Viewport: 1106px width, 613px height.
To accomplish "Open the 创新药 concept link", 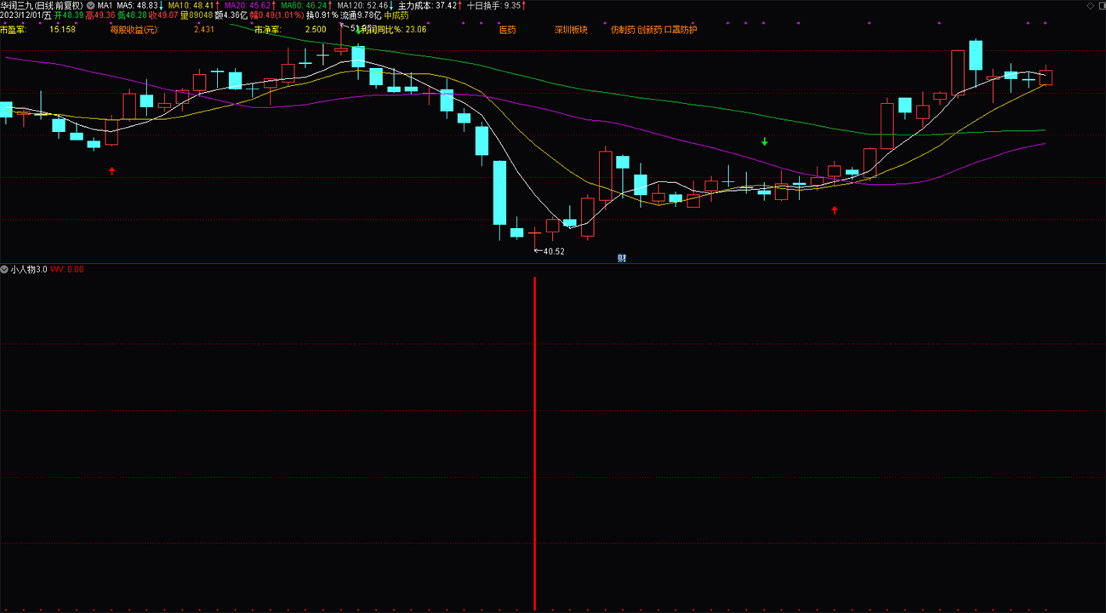I will (650, 29).
